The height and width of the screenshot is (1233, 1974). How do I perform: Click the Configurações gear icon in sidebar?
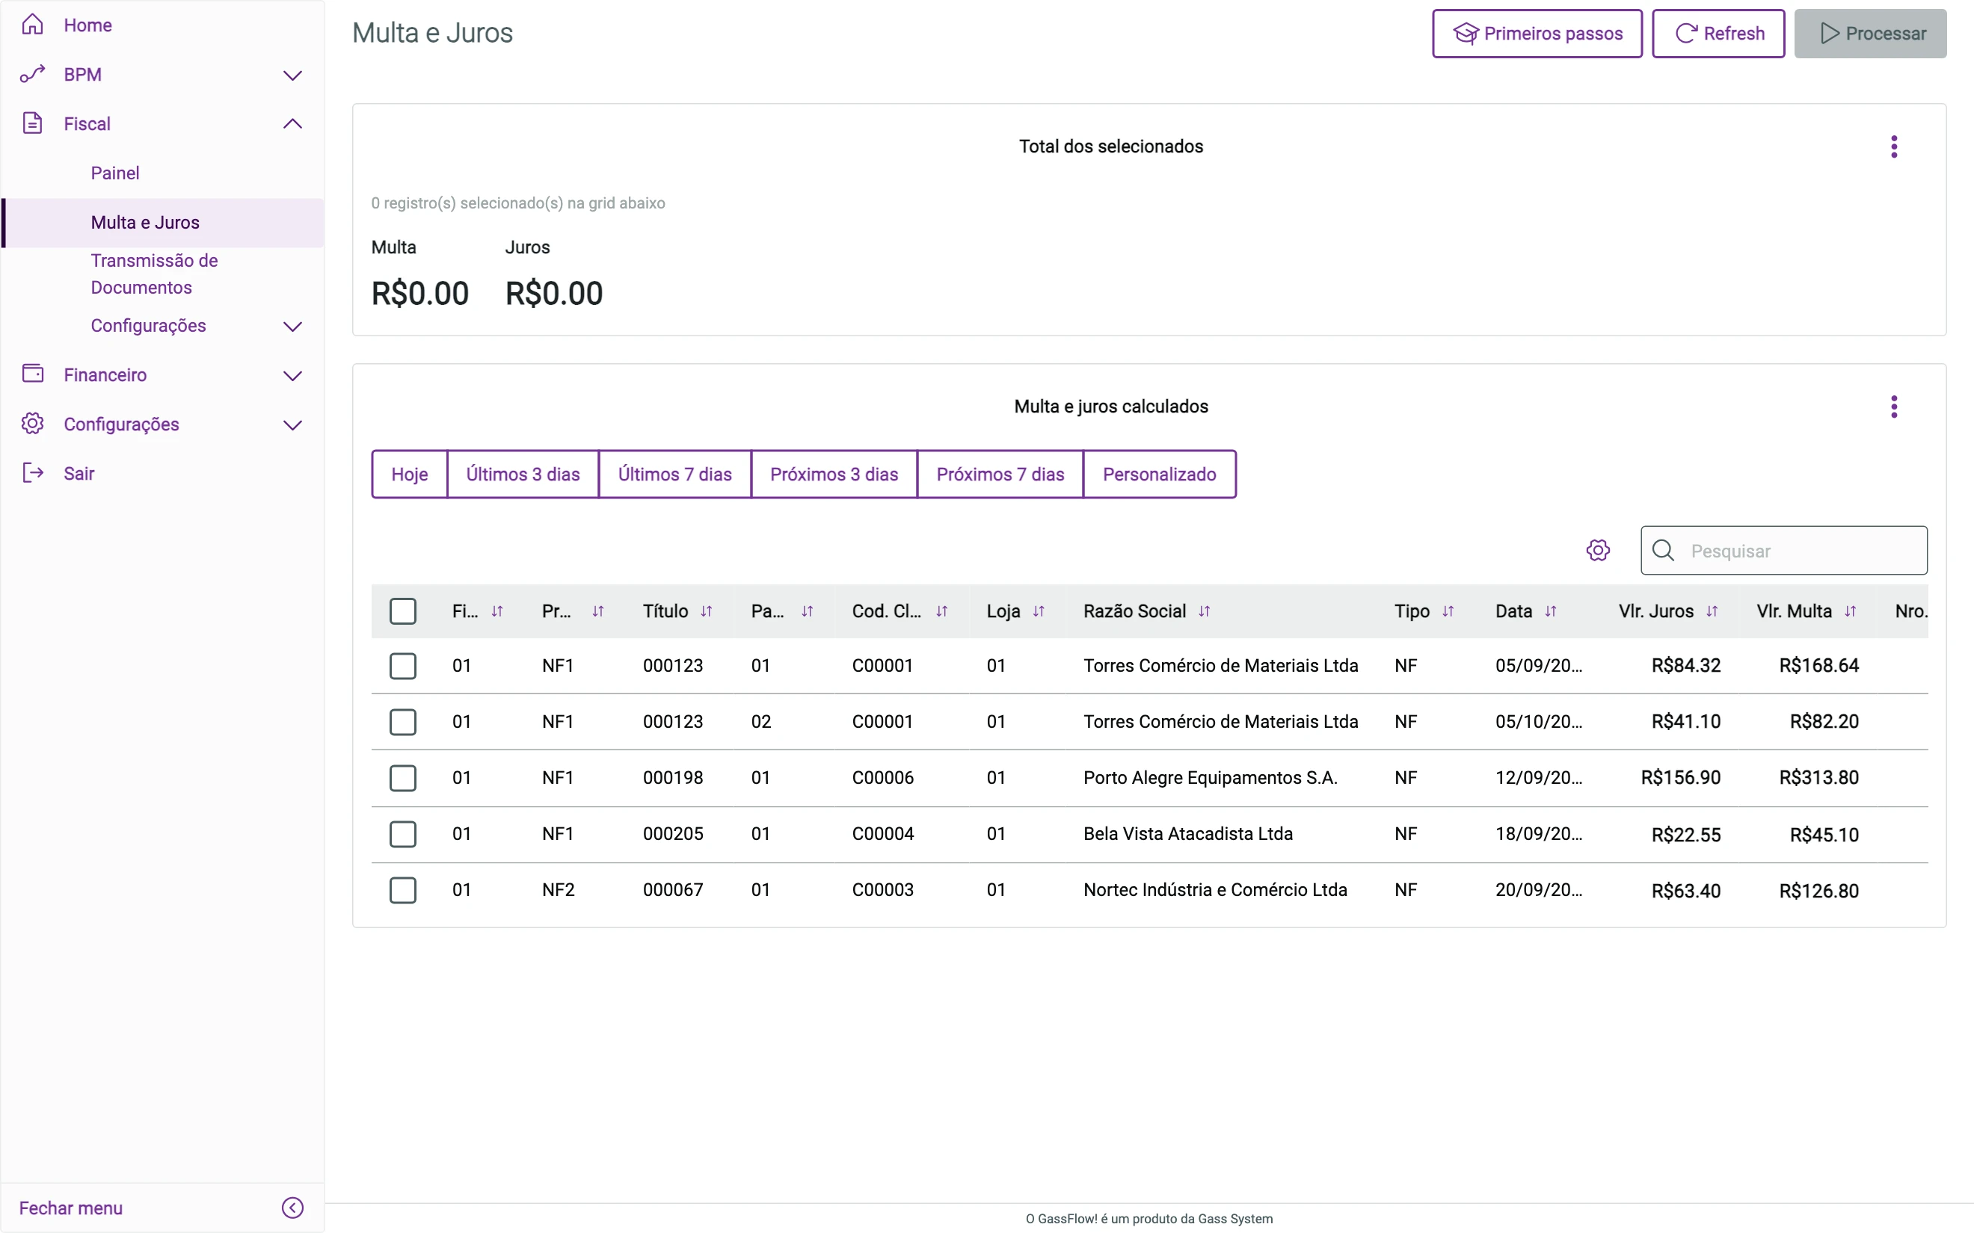pyautogui.click(x=33, y=423)
